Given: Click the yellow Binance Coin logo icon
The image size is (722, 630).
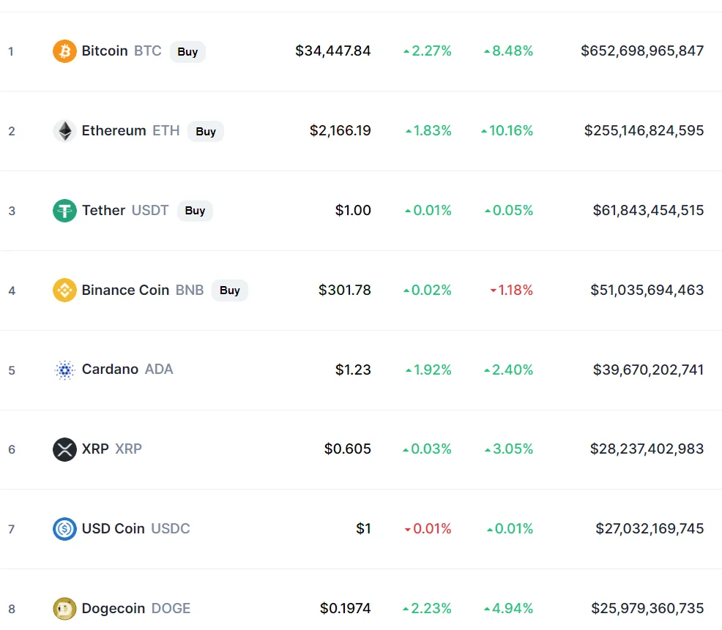Looking at the screenshot, I should (x=64, y=290).
